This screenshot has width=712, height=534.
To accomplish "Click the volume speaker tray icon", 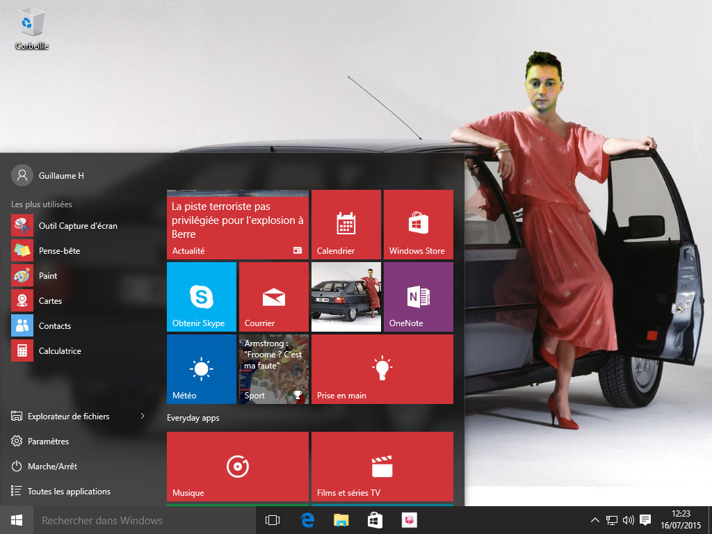I will [x=628, y=520].
